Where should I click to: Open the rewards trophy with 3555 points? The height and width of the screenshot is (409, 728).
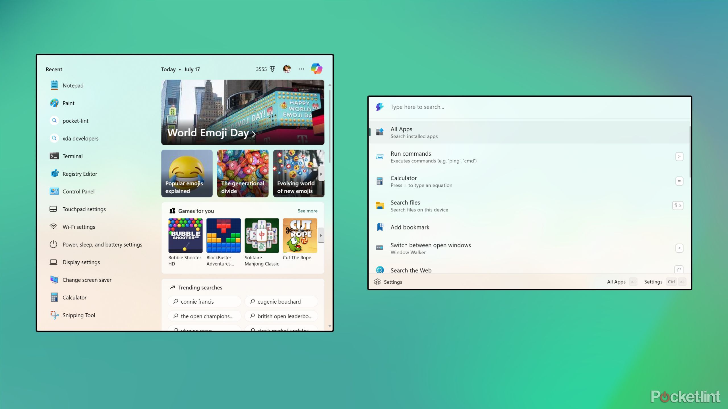coord(265,69)
